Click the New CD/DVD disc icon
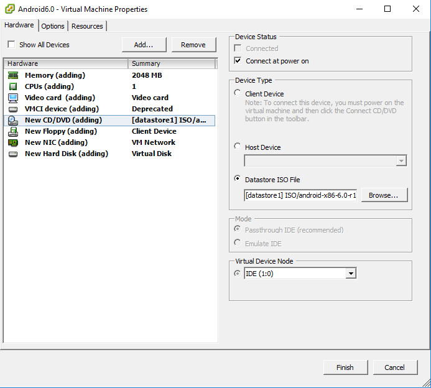Viewport: 431px width, 388px height. click(13, 121)
